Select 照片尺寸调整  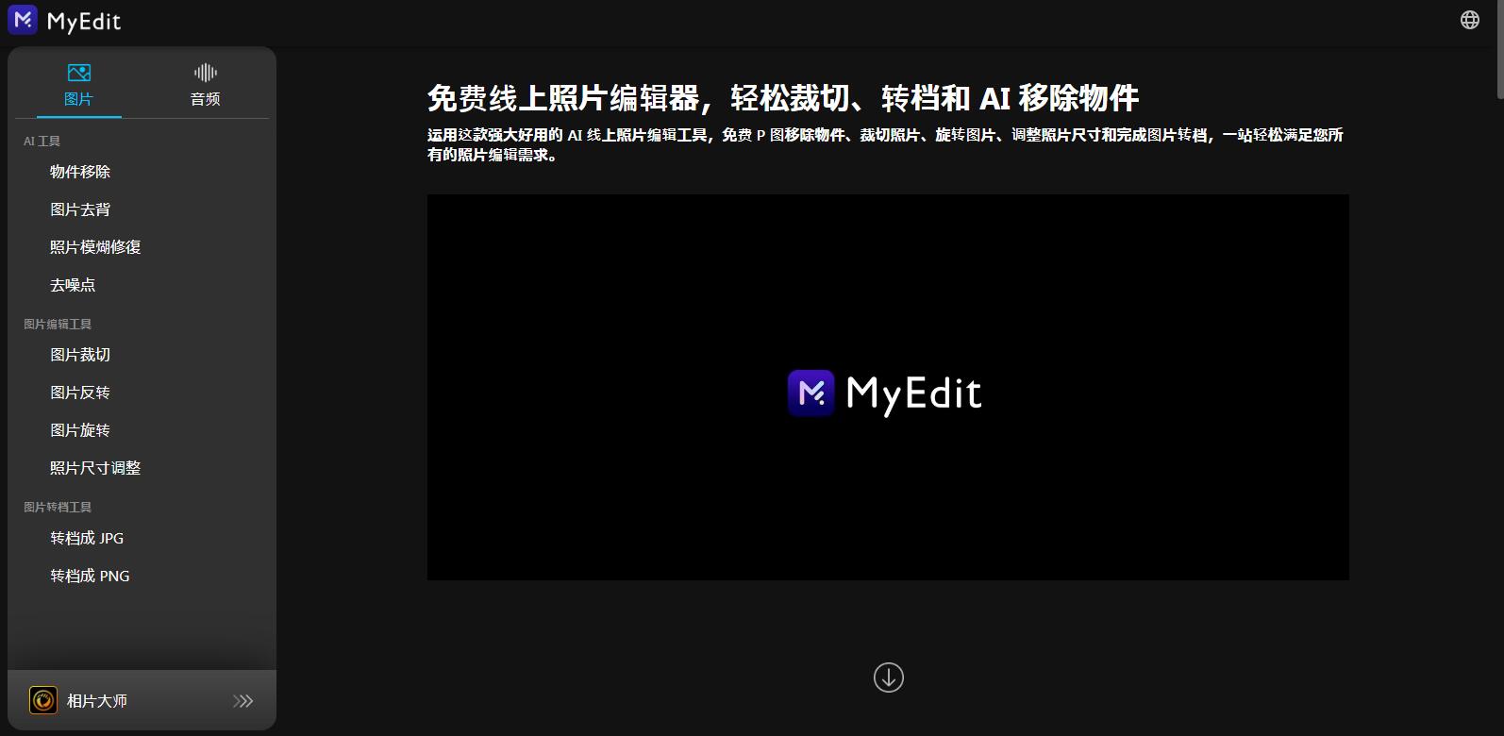pos(95,468)
